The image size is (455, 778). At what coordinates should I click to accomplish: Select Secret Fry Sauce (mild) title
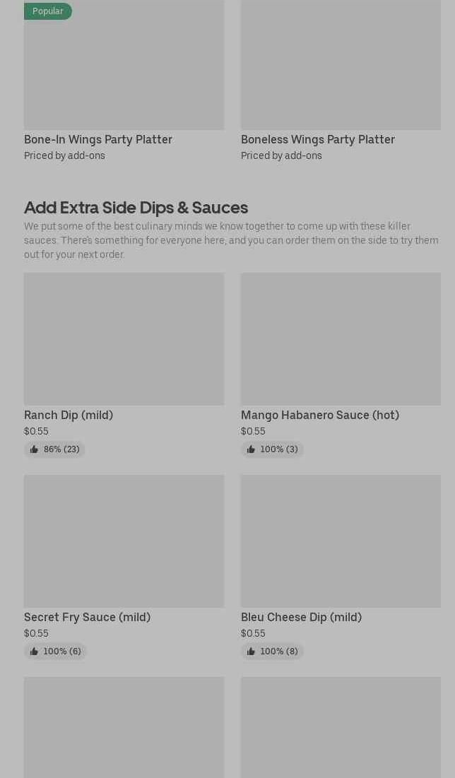click(x=87, y=617)
